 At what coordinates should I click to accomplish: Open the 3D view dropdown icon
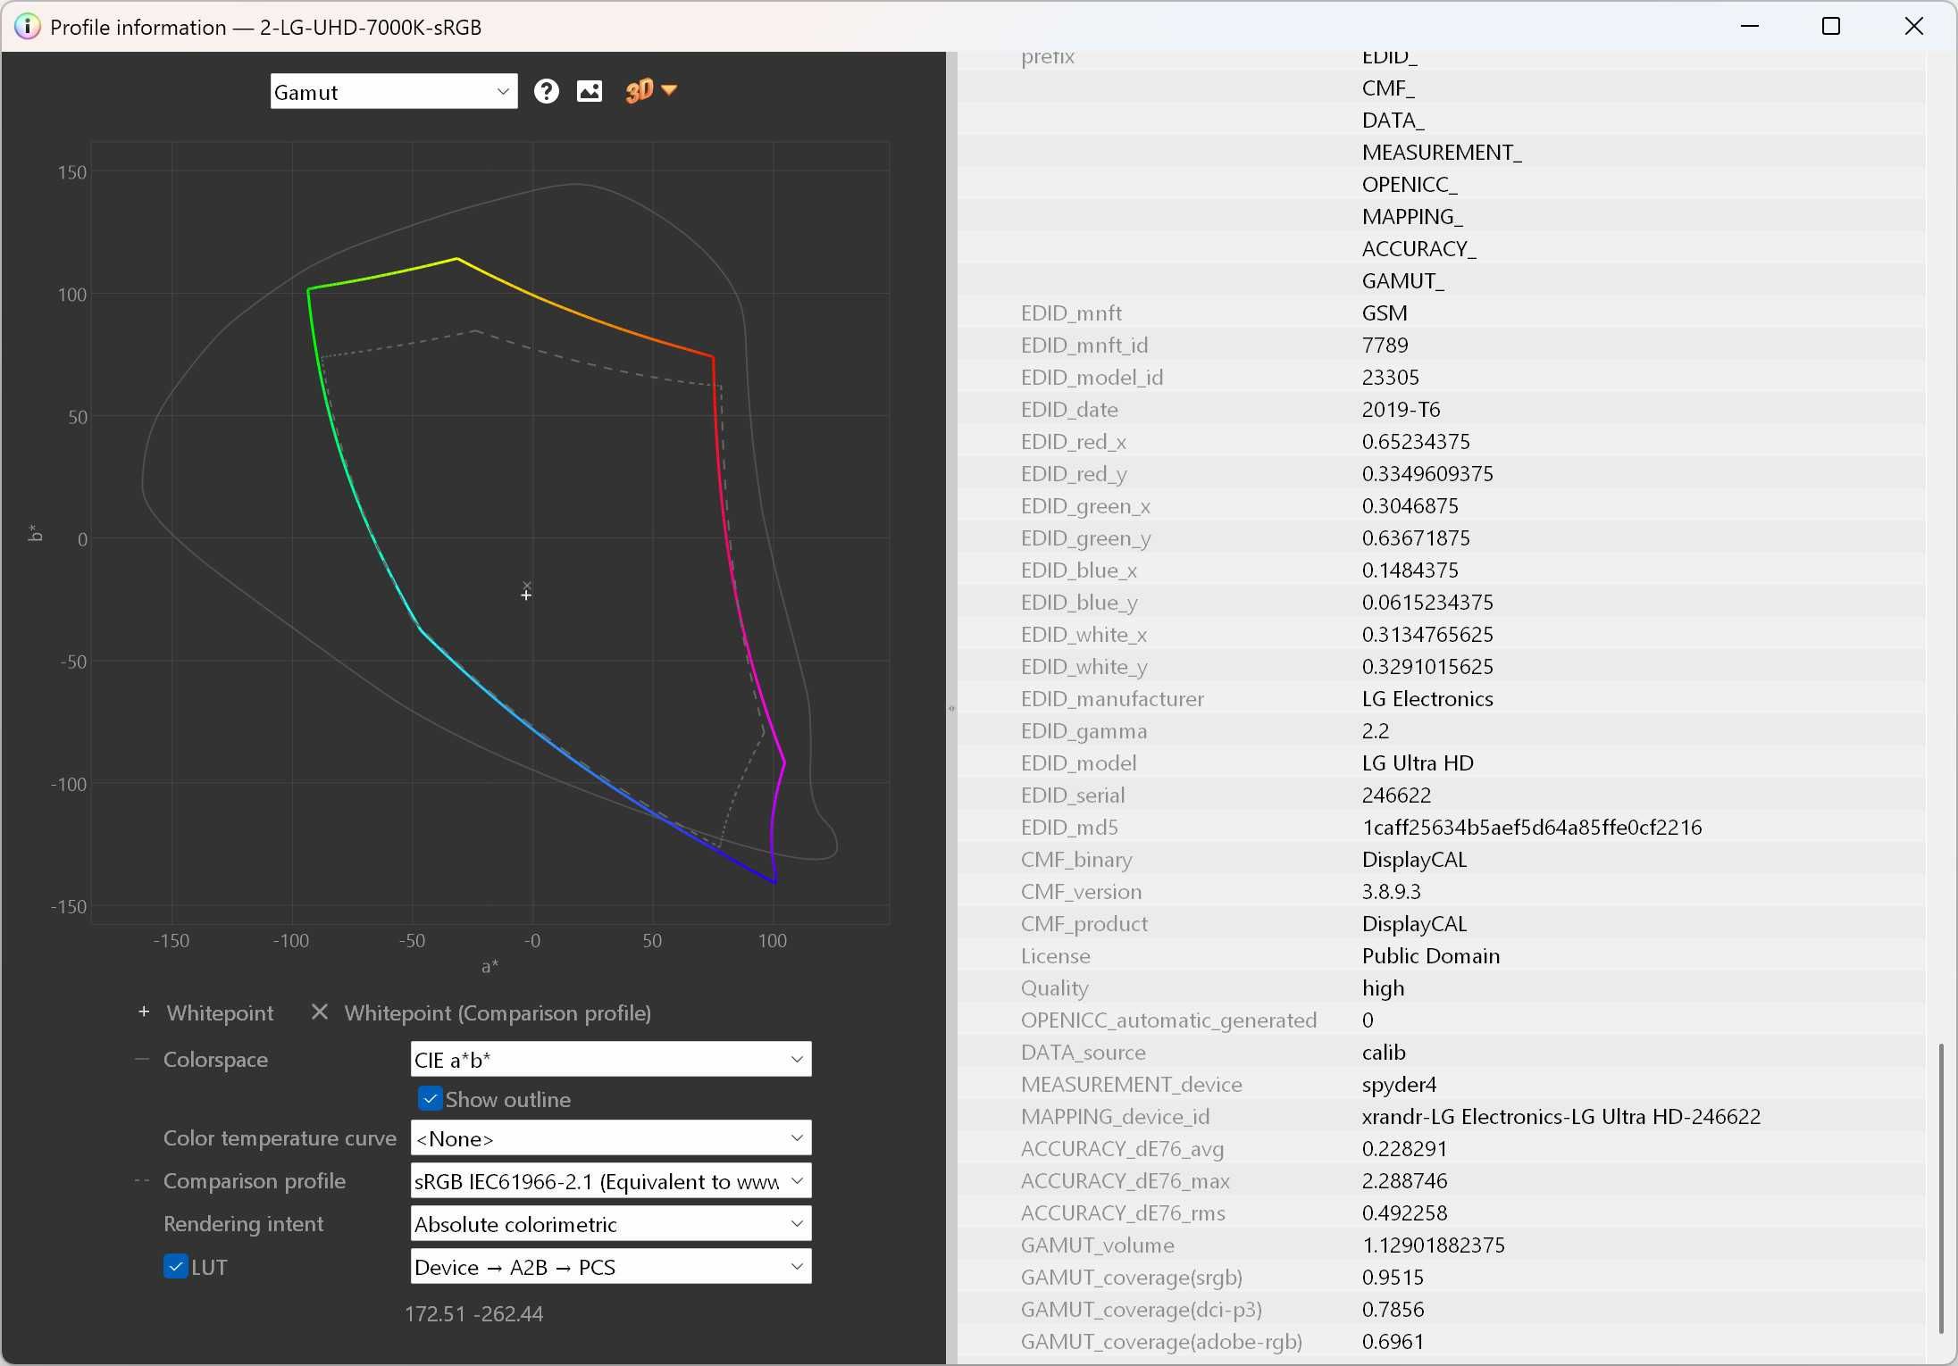coord(651,90)
